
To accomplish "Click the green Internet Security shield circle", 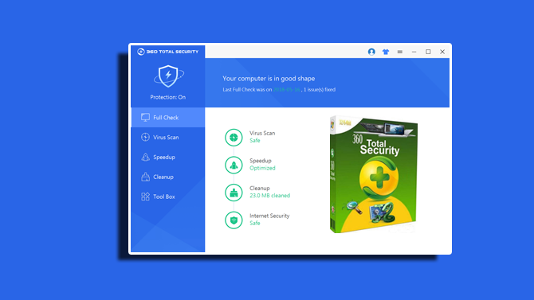I will pyautogui.click(x=234, y=220).
